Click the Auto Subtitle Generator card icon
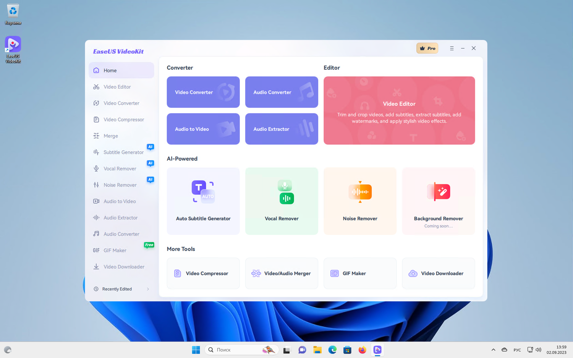 pyautogui.click(x=203, y=191)
